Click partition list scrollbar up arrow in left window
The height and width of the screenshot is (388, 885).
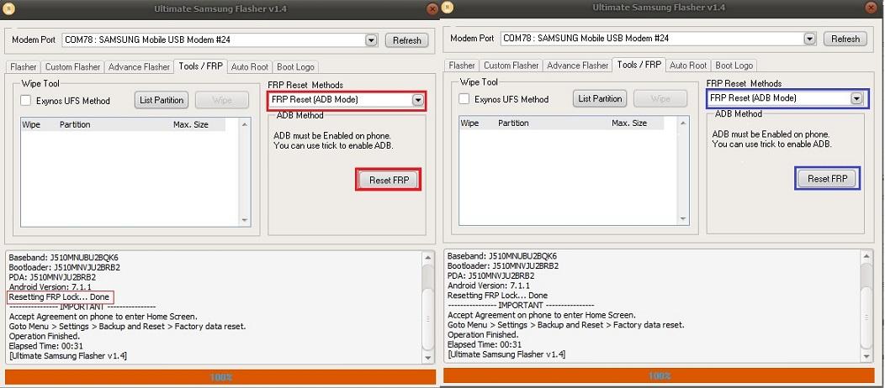245,124
